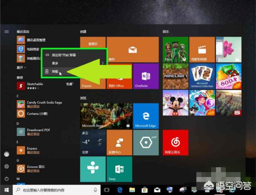
Task: Click the Windows Start button
Action: (6, 189)
